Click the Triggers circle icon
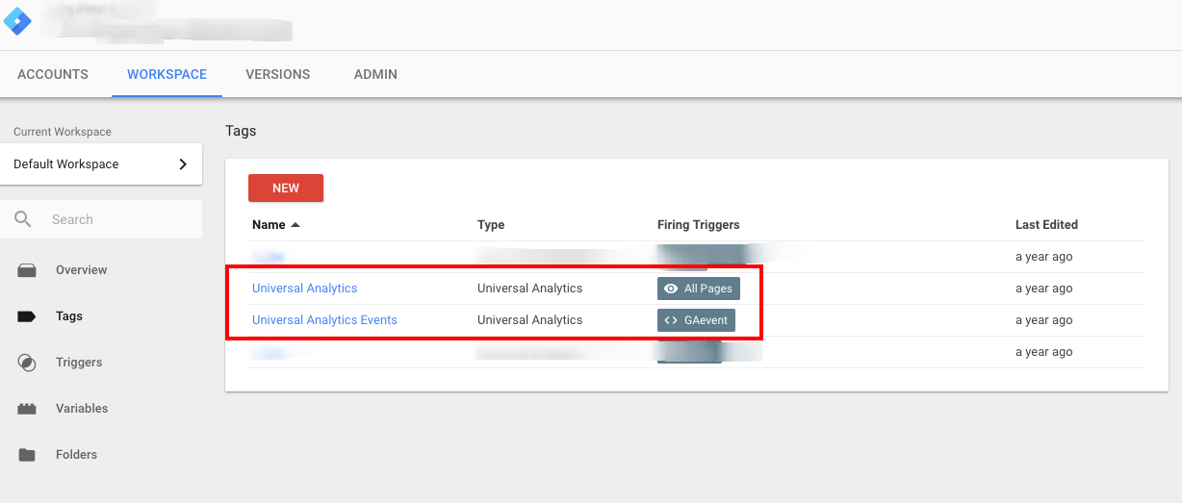The image size is (1182, 503). [x=27, y=363]
